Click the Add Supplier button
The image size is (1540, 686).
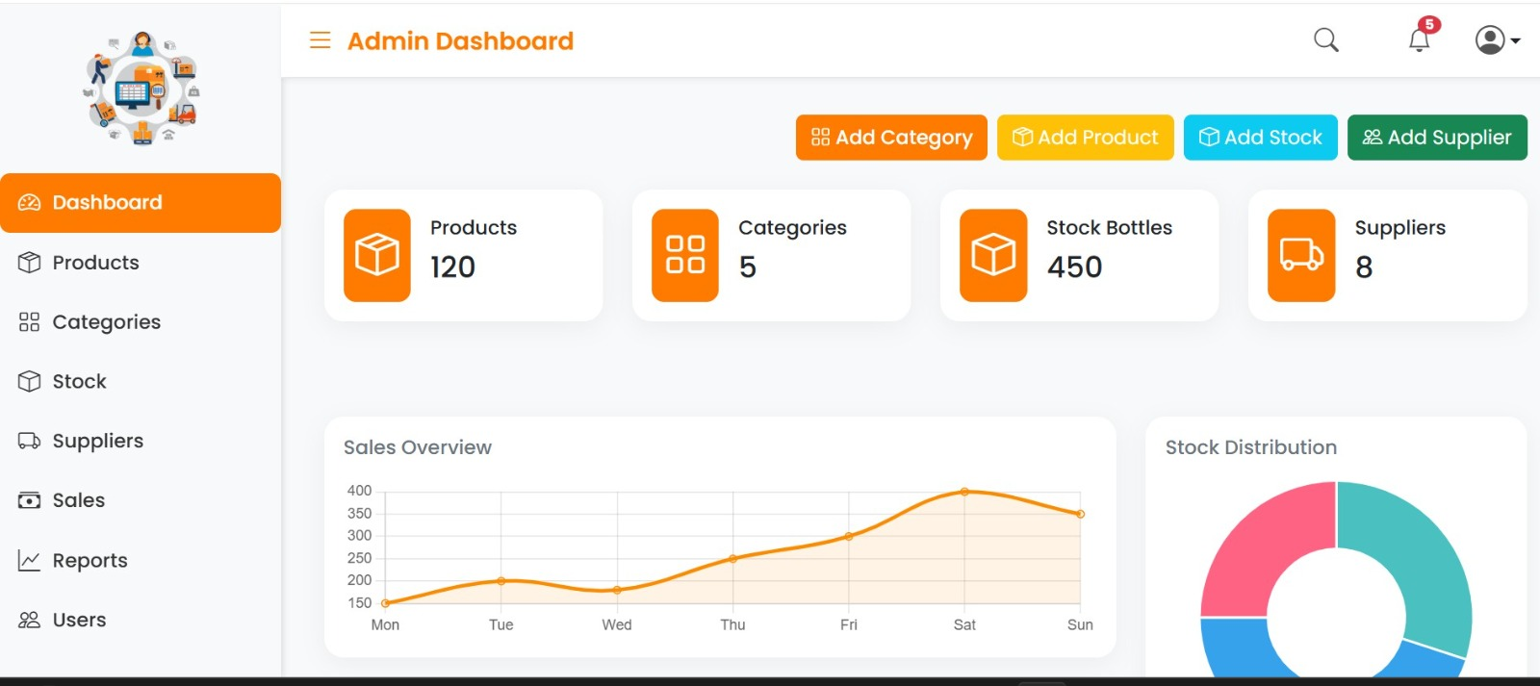(1437, 138)
